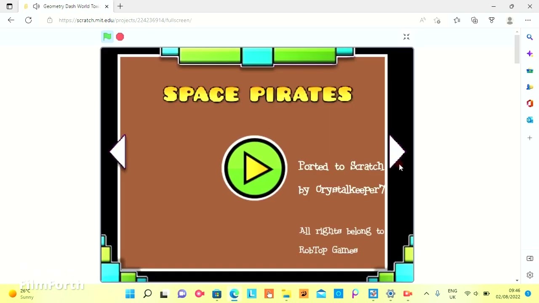Screen dimensions: 539x303
Task: Open the Windows Start menu
Action: coord(130,294)
